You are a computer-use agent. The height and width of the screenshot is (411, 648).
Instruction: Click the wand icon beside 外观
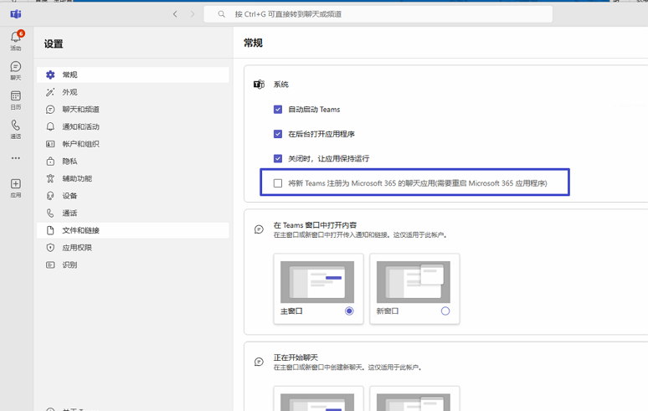point(50,92)
